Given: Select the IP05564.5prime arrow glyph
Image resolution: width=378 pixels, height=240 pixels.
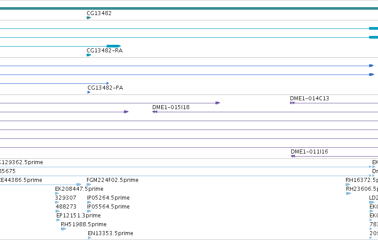Looking at the screenshot, I should [x=89, y=211].
